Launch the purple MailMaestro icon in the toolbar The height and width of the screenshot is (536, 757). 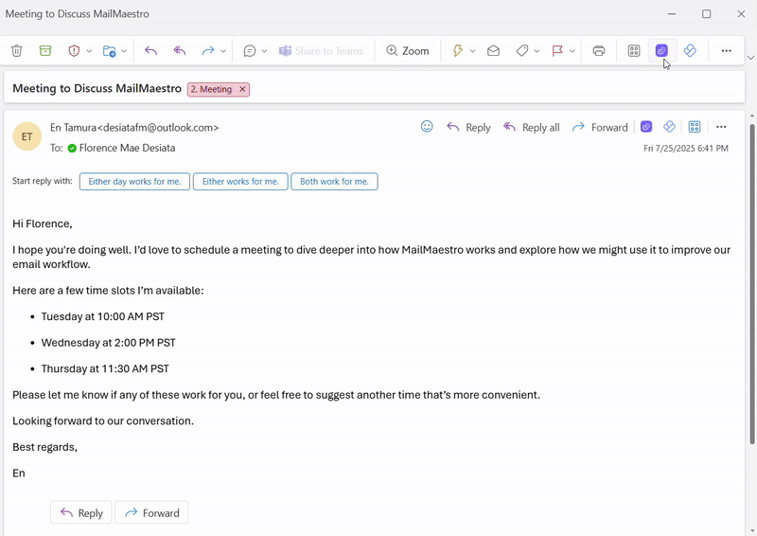click(x=661, y=50)
